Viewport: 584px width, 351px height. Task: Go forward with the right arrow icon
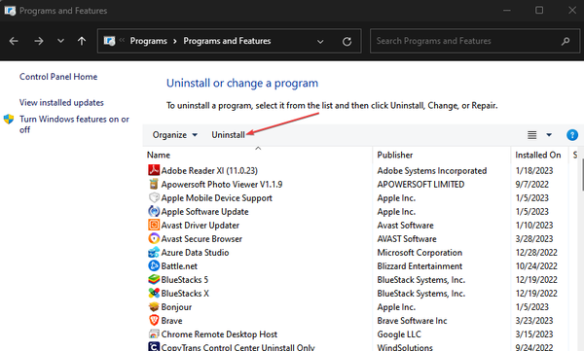[x=38, y=41]
